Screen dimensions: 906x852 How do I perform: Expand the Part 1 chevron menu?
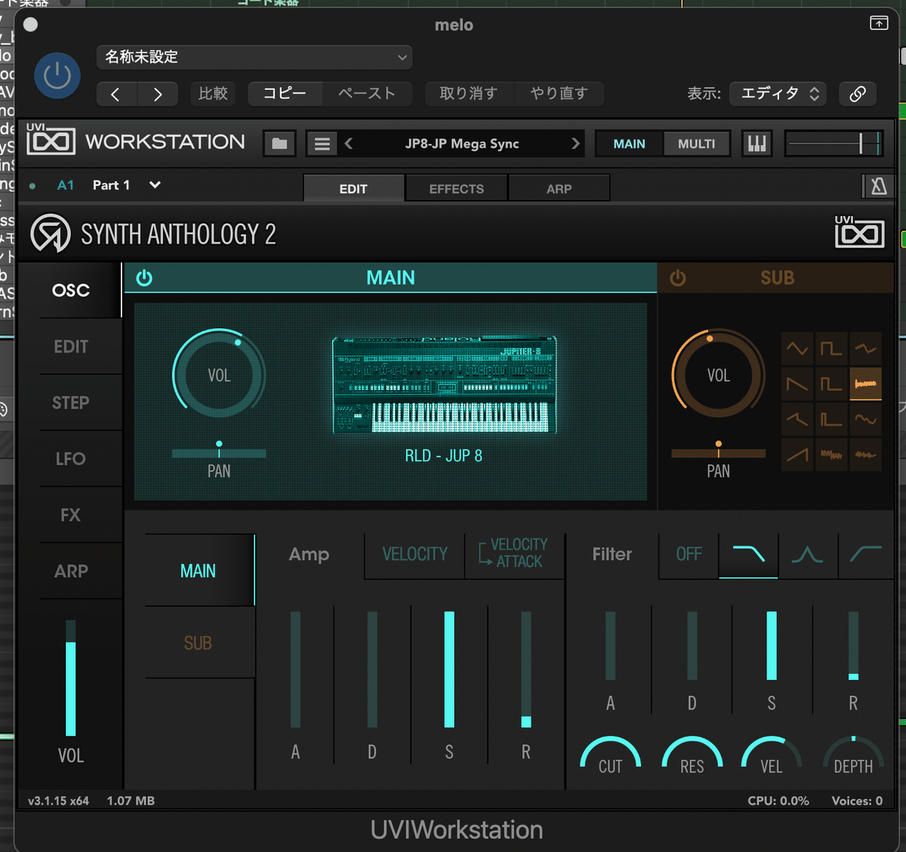155,185
